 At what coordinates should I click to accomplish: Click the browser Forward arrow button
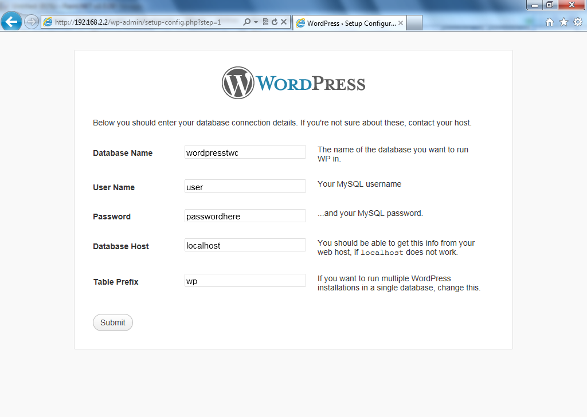coord(32,22)
